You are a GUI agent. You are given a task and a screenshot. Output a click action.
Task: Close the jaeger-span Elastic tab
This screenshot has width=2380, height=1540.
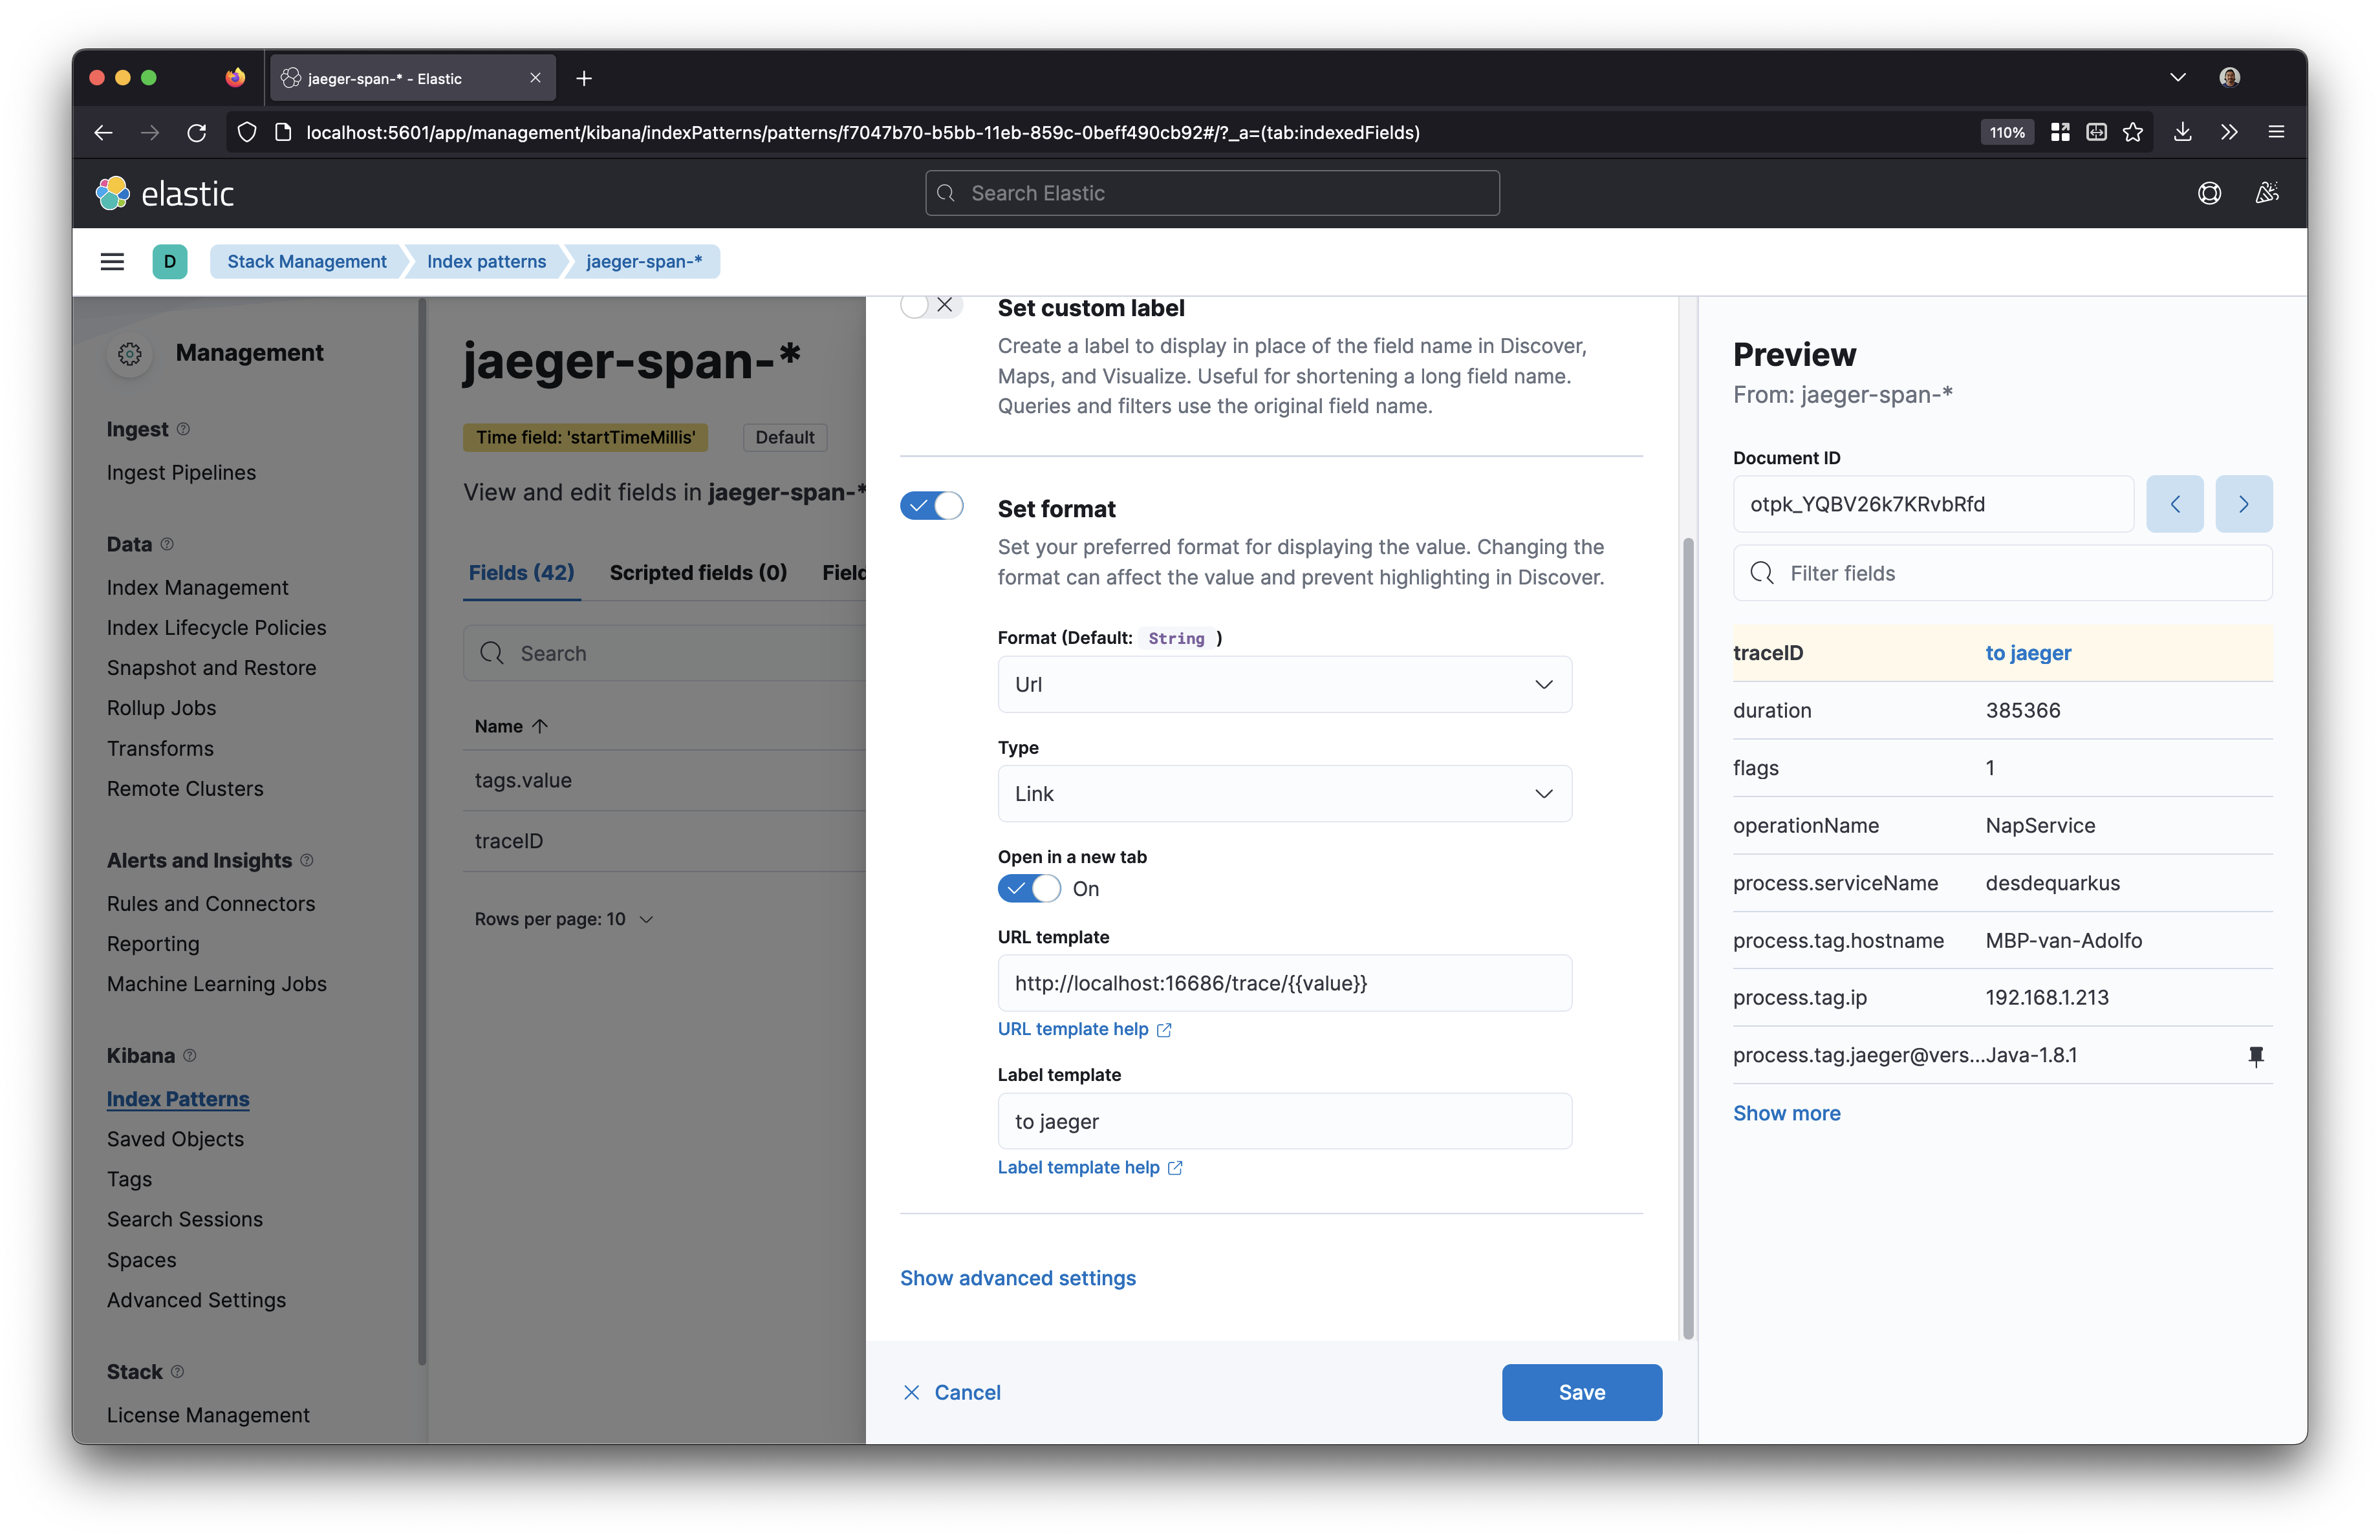coord(535,78)
